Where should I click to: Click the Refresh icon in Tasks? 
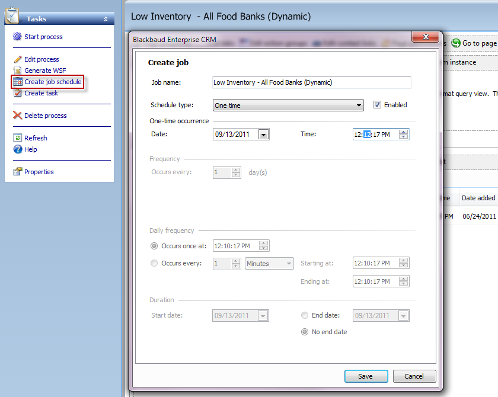[17, 137]
